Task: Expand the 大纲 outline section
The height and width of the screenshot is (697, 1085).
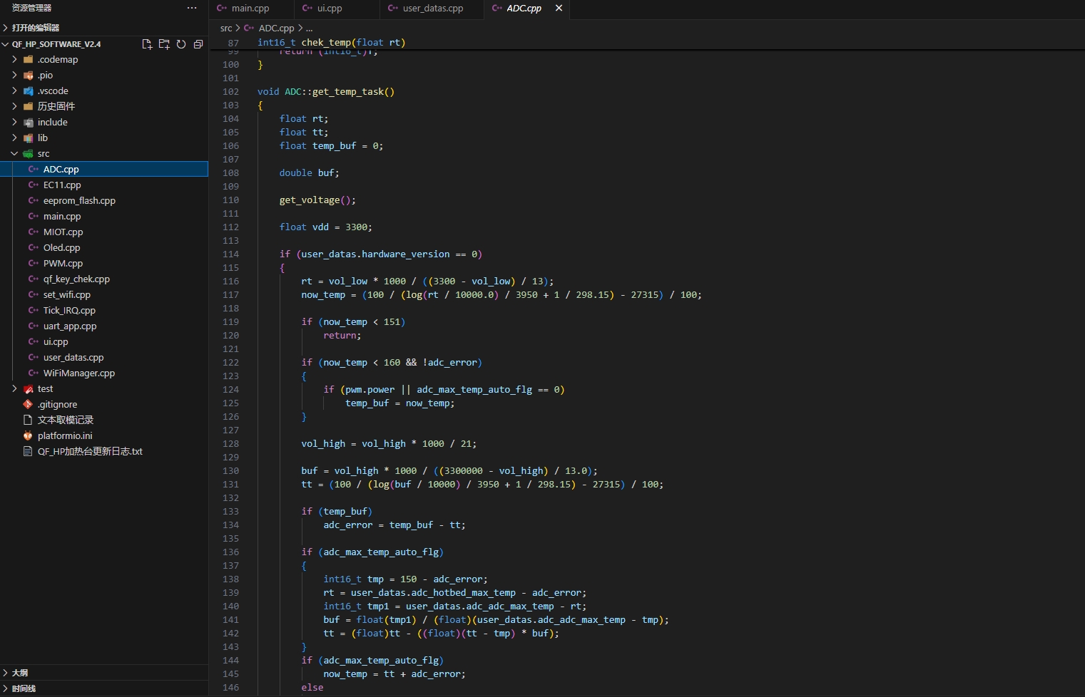Action: pyautogui.click(x=20, y=673)
